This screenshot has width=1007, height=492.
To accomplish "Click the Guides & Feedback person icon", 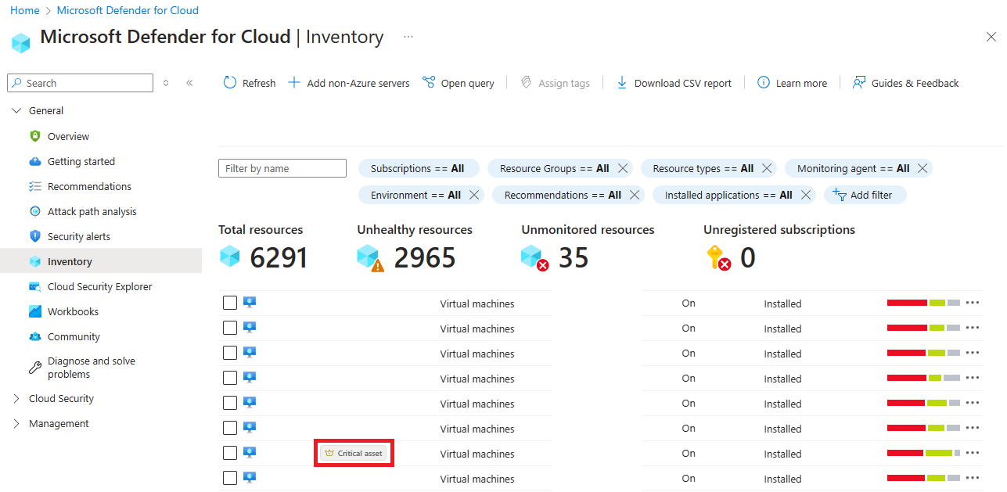I will (x=859, y=83).
